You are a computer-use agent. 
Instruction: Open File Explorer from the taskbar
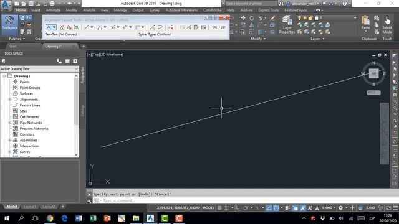click(136, 218)
